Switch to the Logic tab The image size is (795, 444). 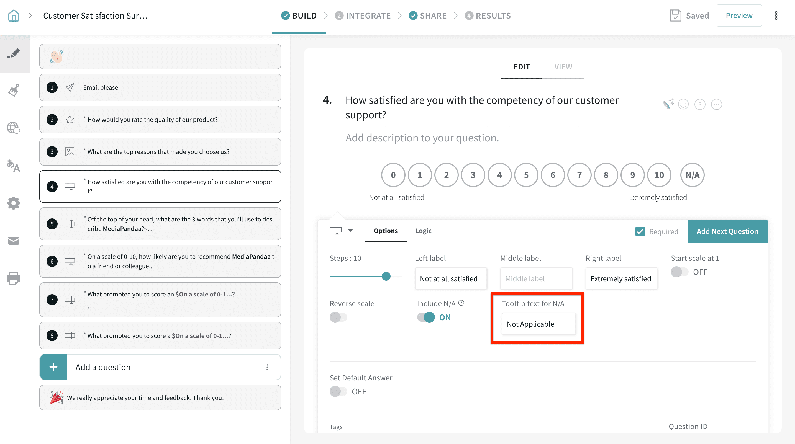tap(423, 231)
